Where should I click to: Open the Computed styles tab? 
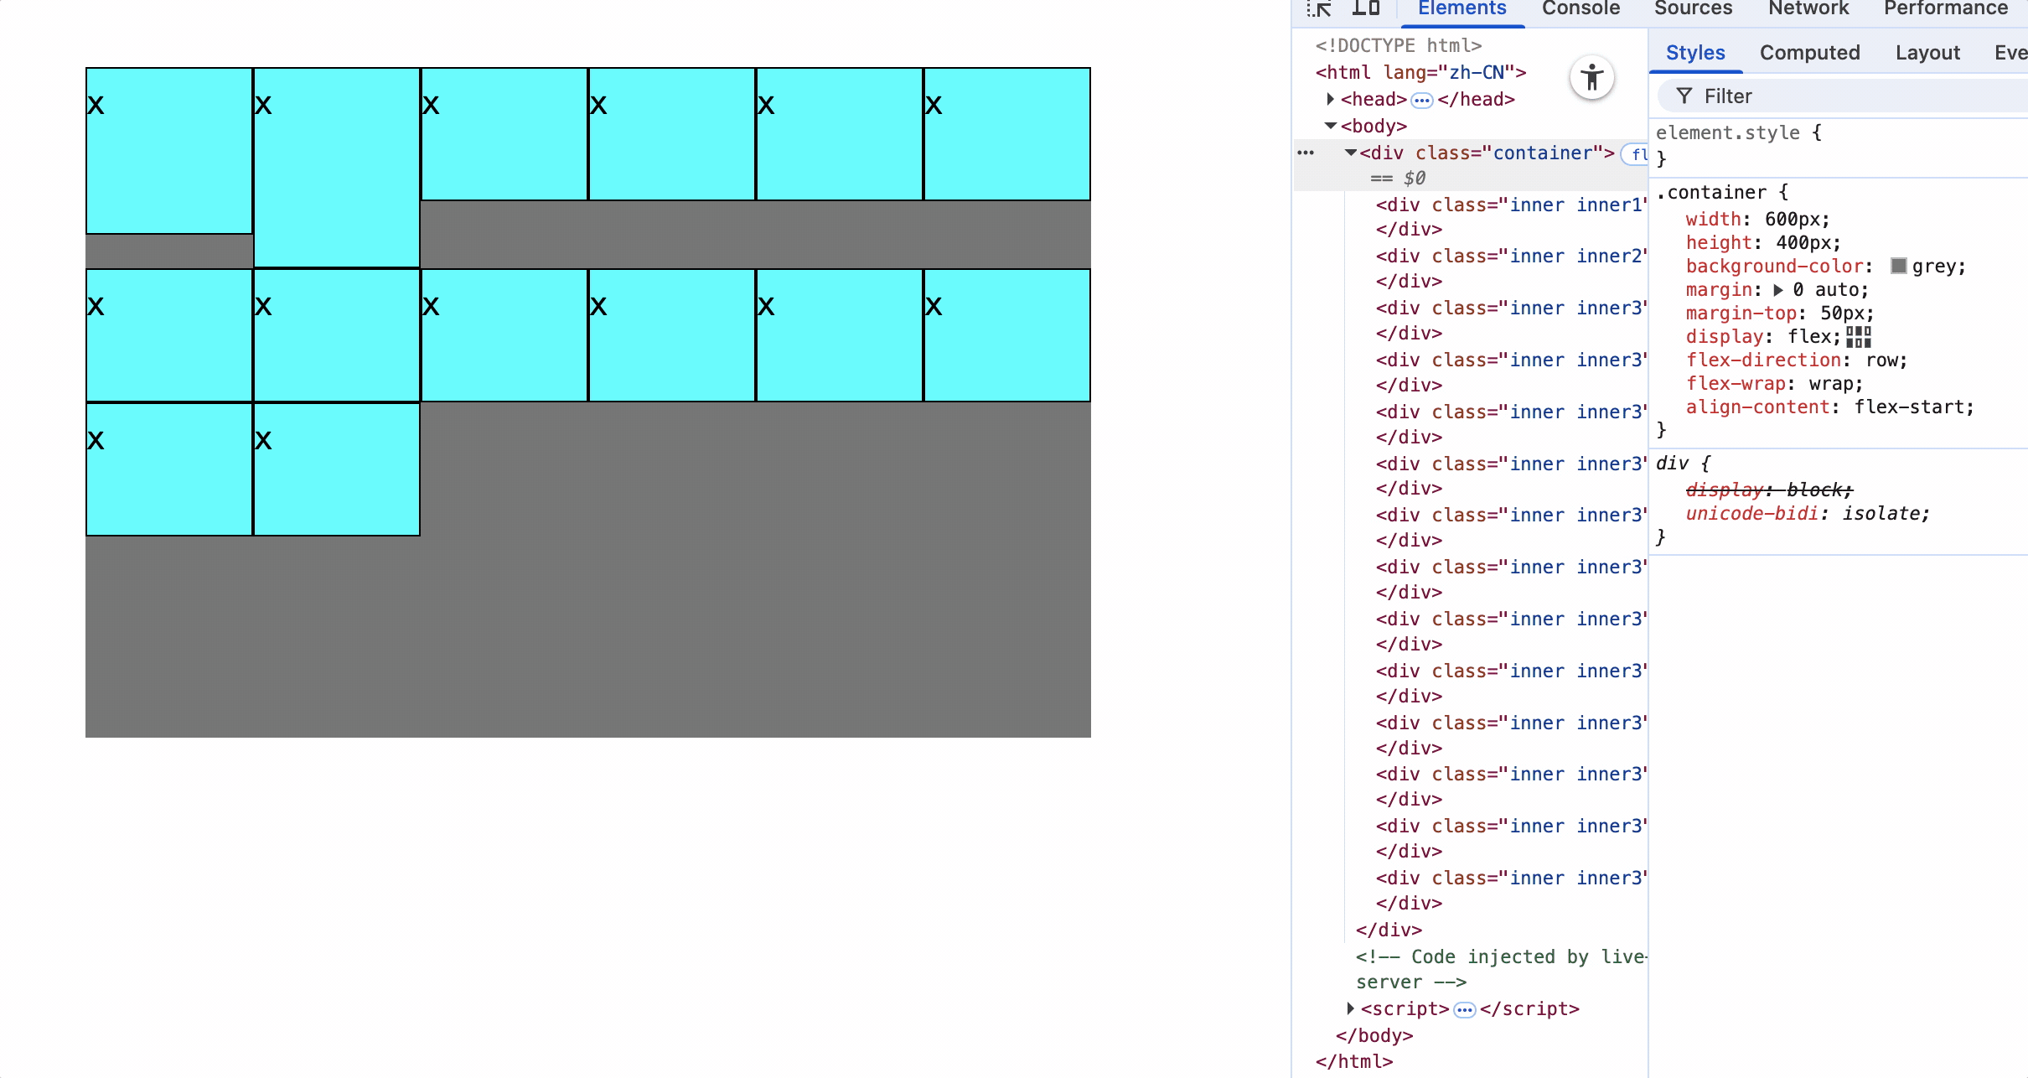(1809, 53)
